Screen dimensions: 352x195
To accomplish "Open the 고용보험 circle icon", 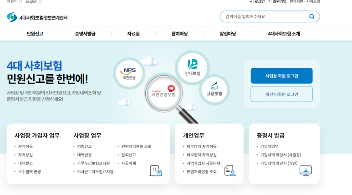I will (214, 90).
